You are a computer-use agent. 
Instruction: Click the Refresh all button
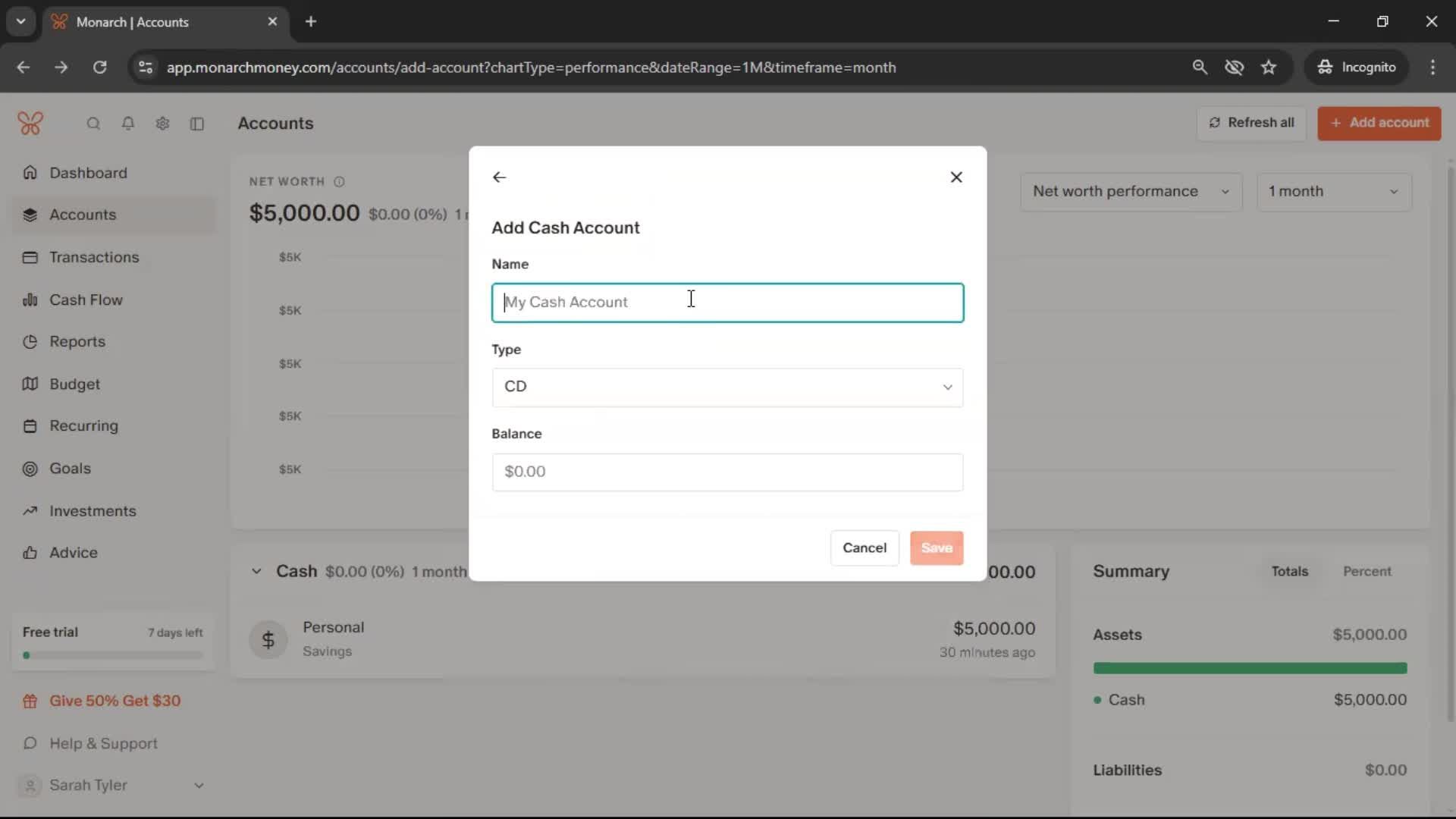[1251, 123]
